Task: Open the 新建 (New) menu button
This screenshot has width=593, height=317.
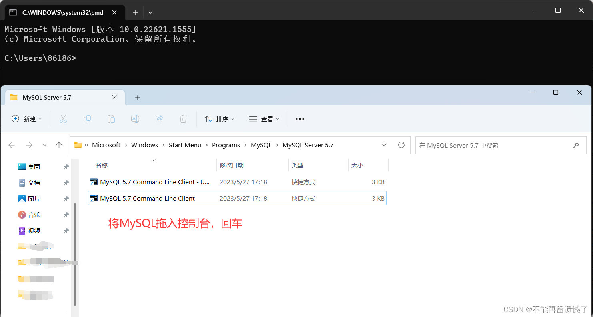Action: point(27,119)
